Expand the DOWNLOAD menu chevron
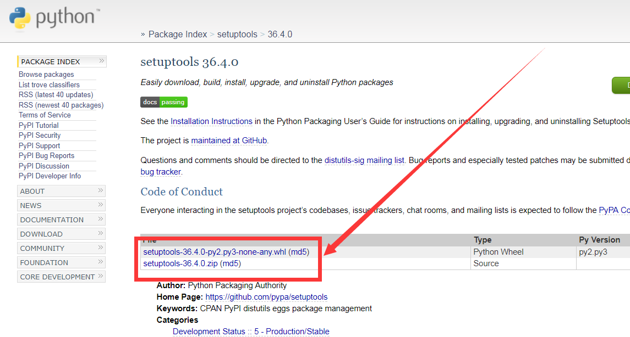This screenshot has height=337, width=630. (x=101, y=233)
